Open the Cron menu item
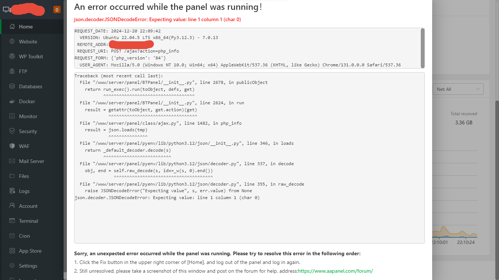The width and height of the screenshot is (499, 280). coord(24,236)
